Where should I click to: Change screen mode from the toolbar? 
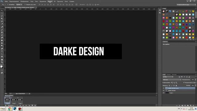click(x=2, y=73)
